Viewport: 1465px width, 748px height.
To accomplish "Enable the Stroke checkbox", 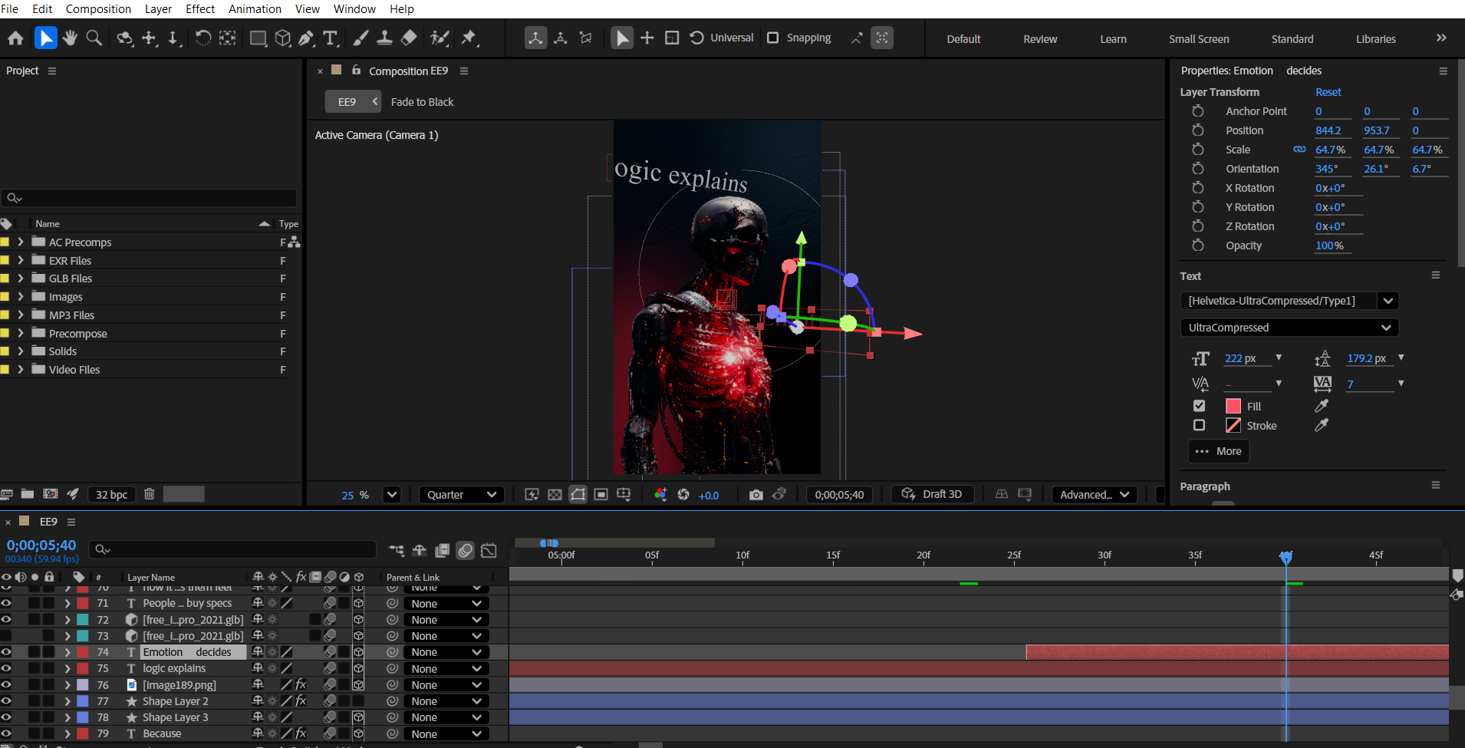I will tap(1200, 425).
